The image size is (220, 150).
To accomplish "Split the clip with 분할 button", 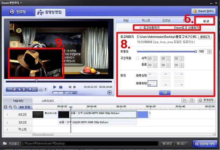I will click(25, 107).
